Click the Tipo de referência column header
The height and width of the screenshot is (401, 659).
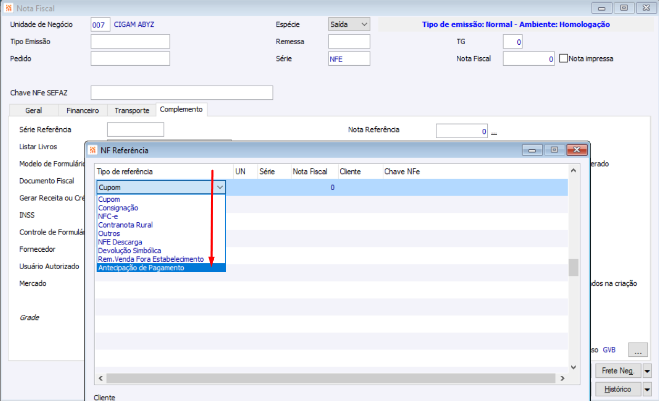pos(164,171)
